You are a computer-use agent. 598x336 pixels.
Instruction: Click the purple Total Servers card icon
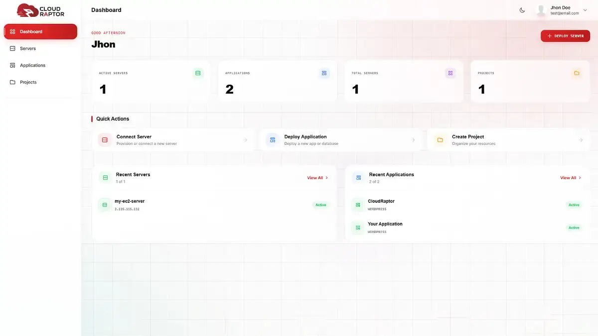(x=450, y=73)
